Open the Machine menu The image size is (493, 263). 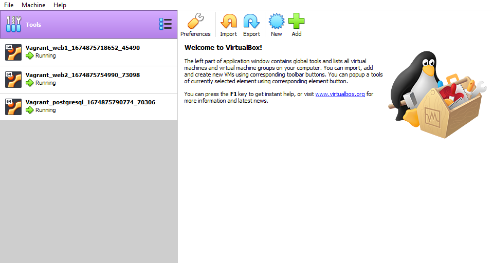(33, 5)
